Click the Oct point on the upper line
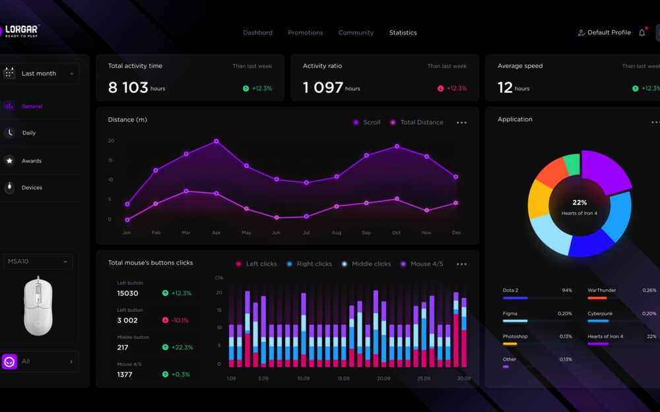 point(397,146)
